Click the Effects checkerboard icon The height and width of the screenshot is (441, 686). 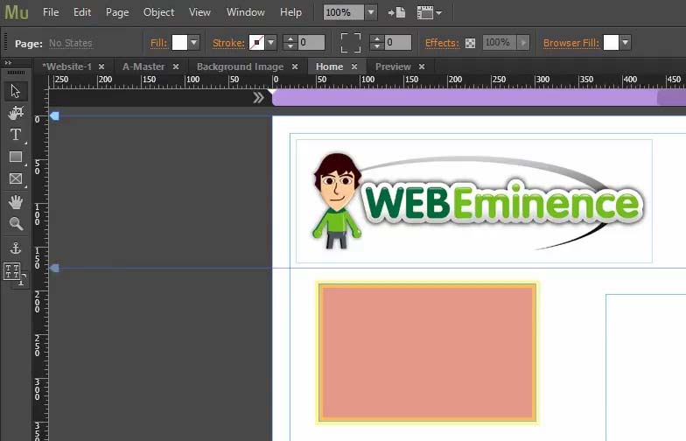tap(471, 43)
